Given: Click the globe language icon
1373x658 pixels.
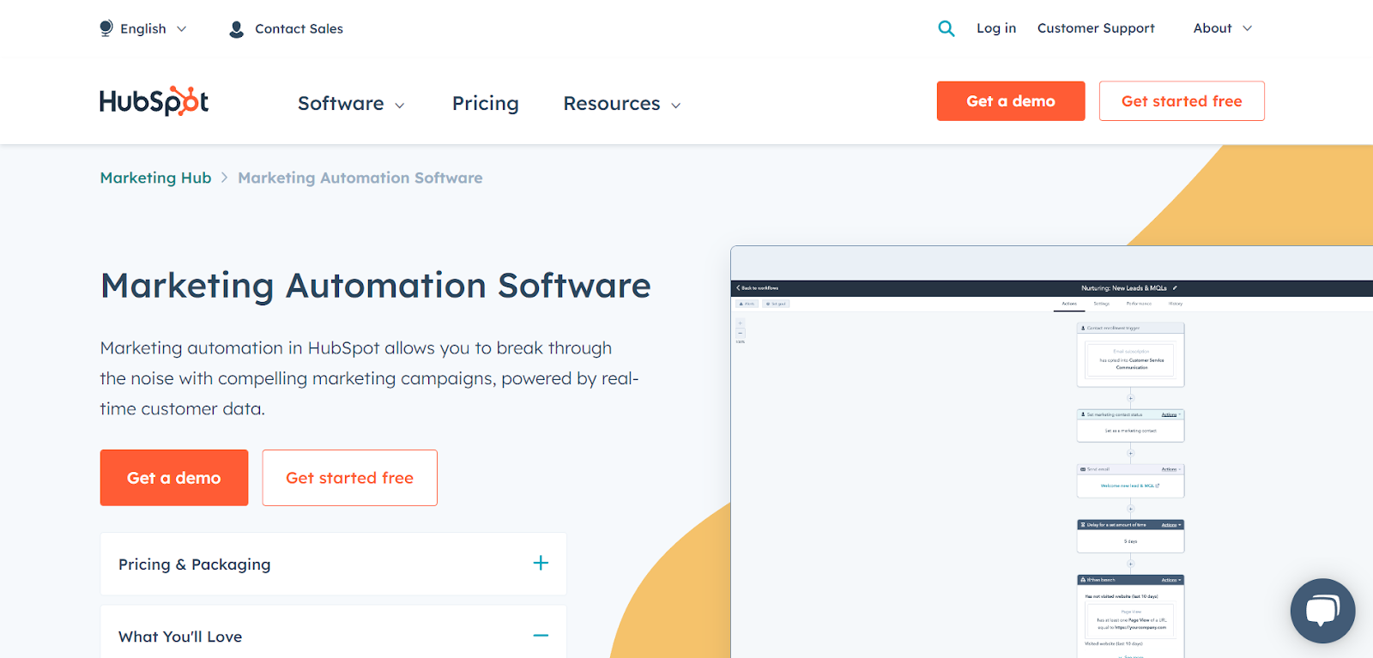Looking at the screenshot, I should point(106,28).
